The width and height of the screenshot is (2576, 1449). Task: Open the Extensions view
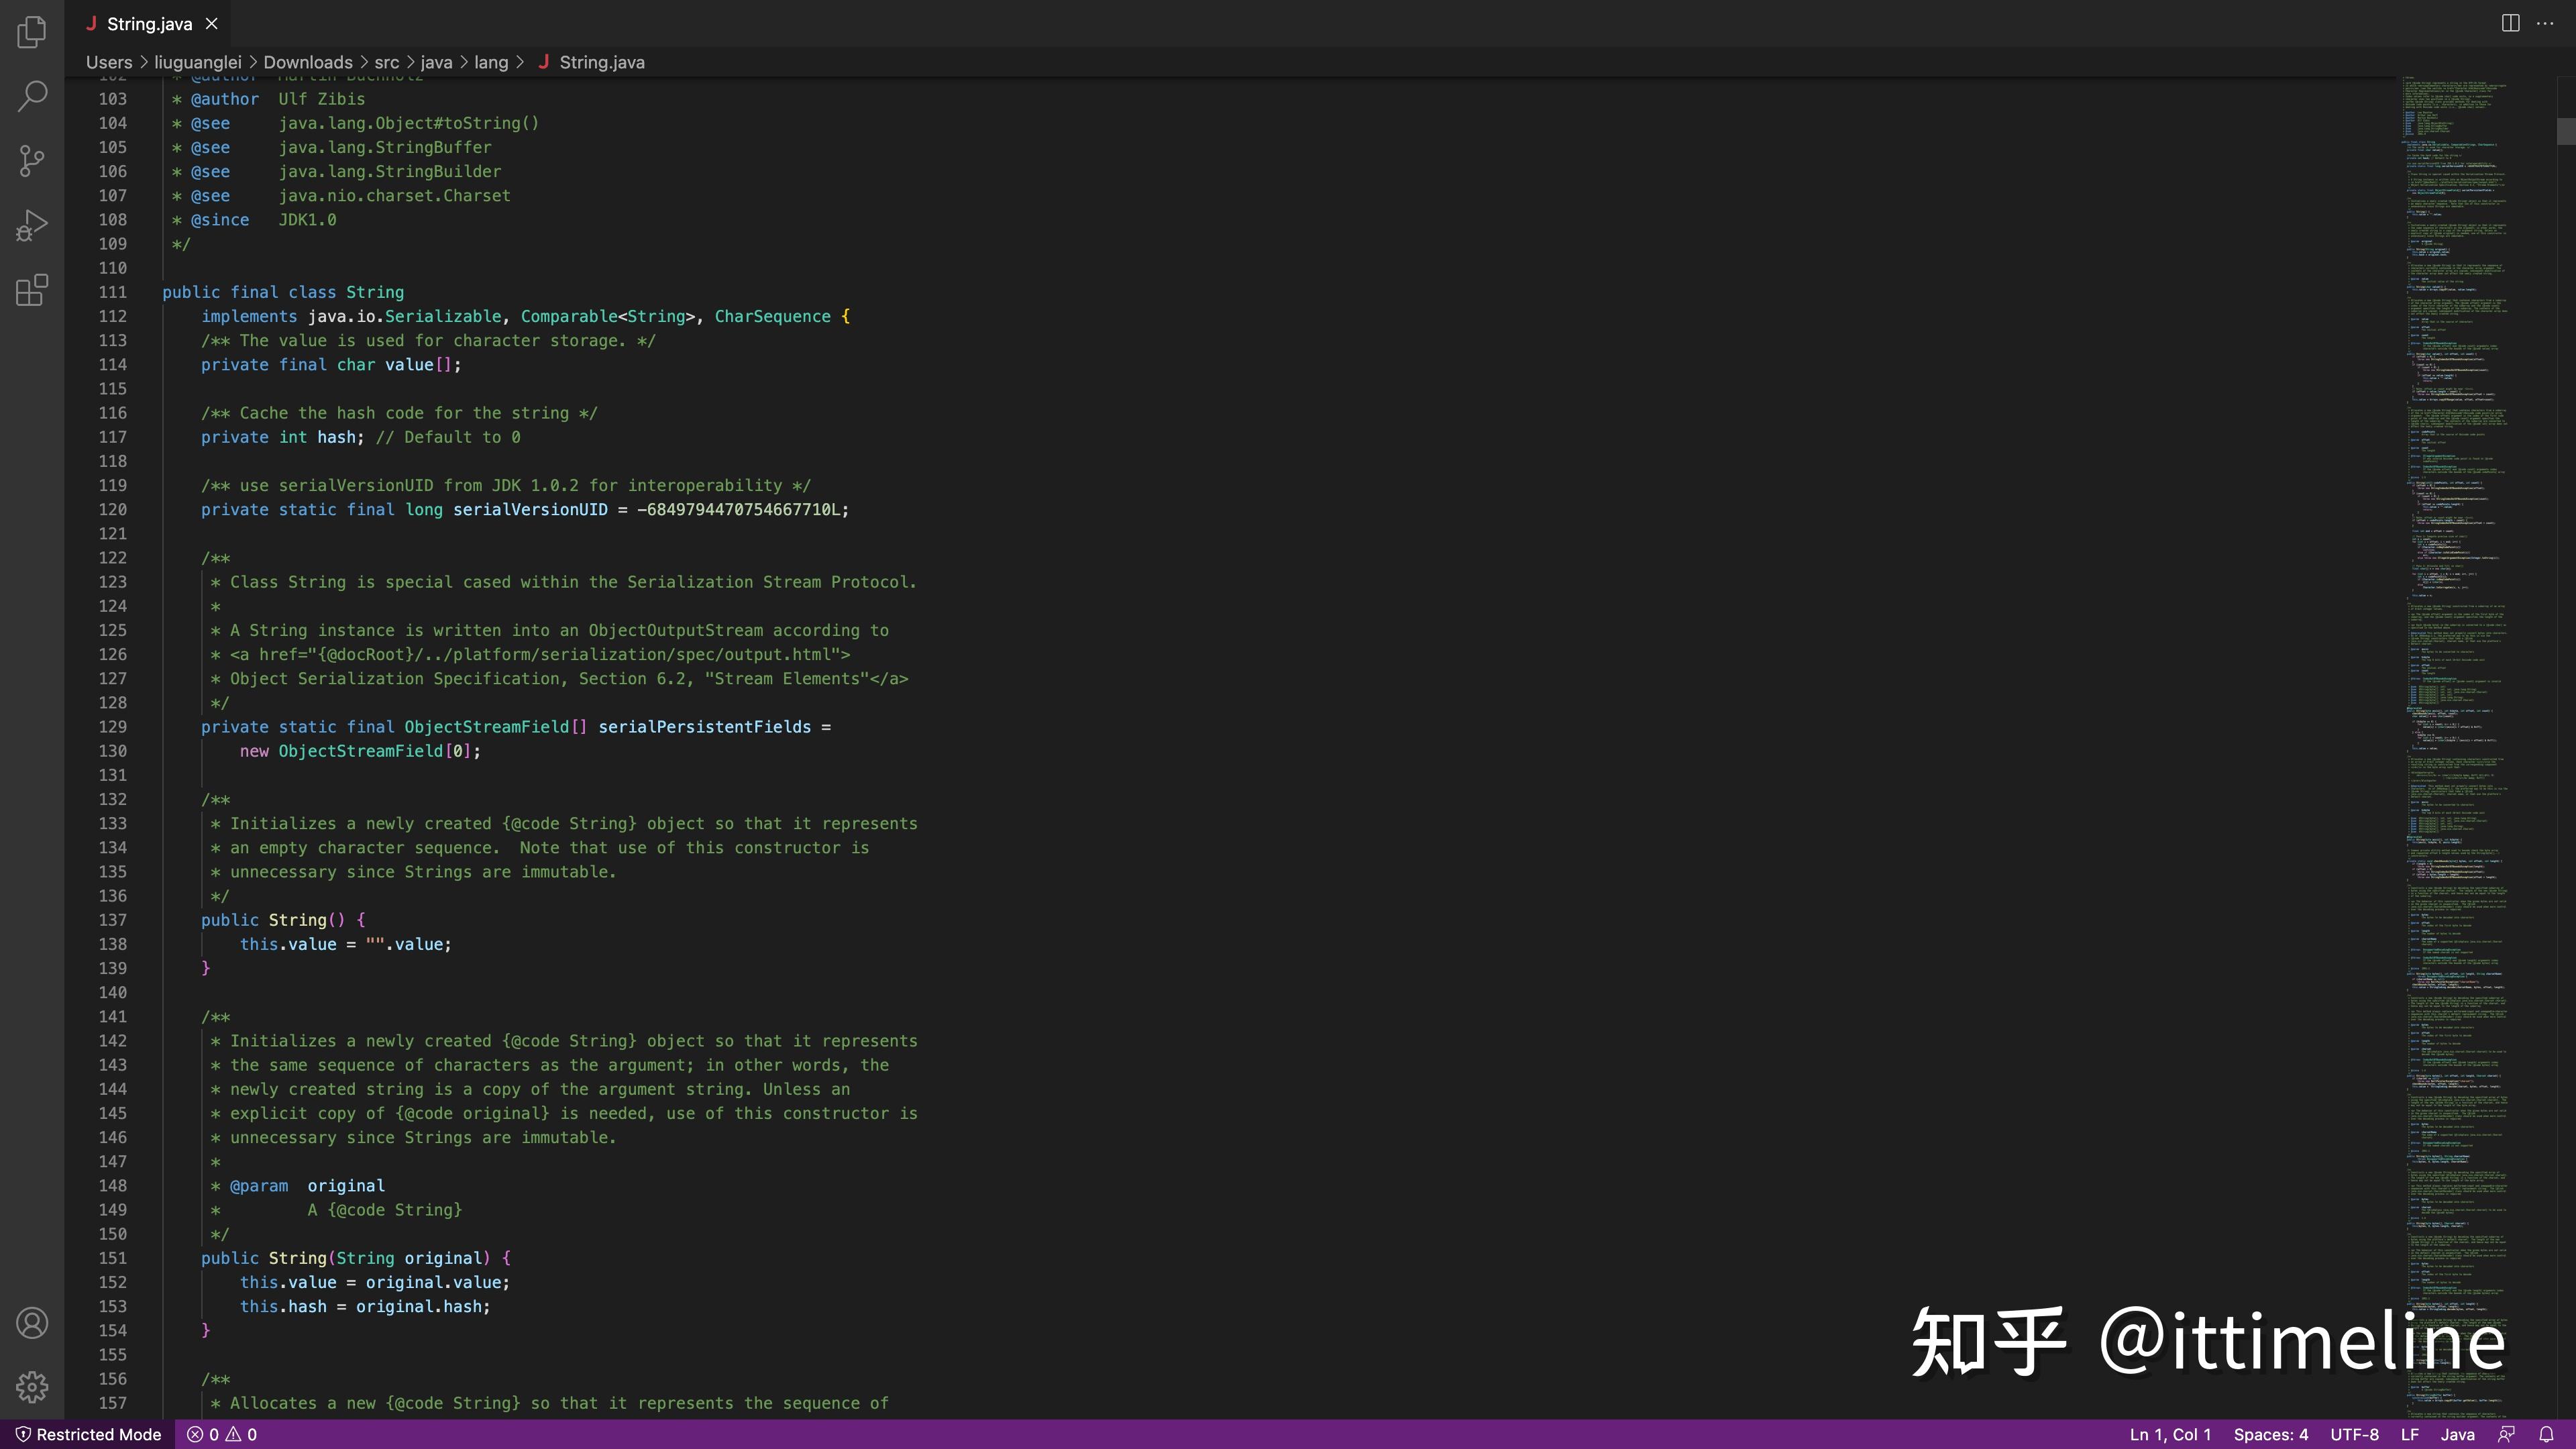32,290
